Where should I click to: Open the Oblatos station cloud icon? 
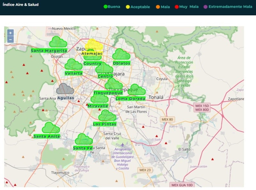tap(121, 54)
